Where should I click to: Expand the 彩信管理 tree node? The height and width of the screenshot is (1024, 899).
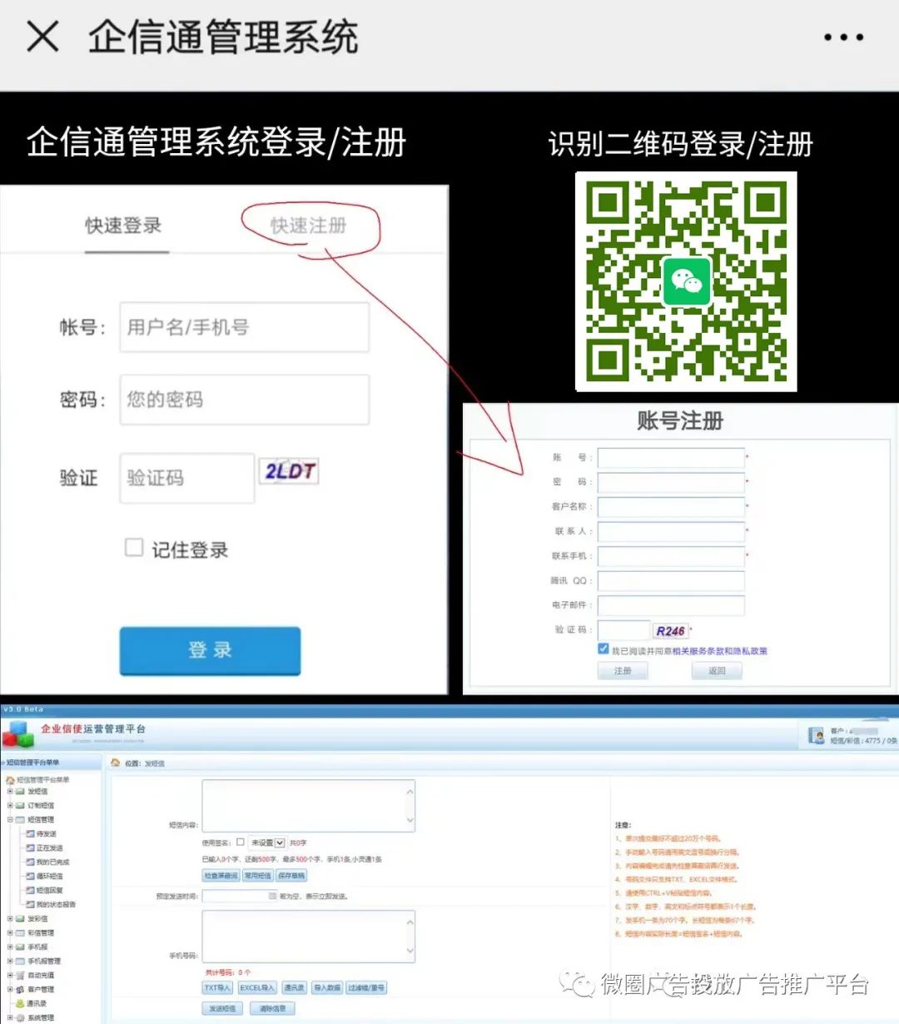[10, 932]
